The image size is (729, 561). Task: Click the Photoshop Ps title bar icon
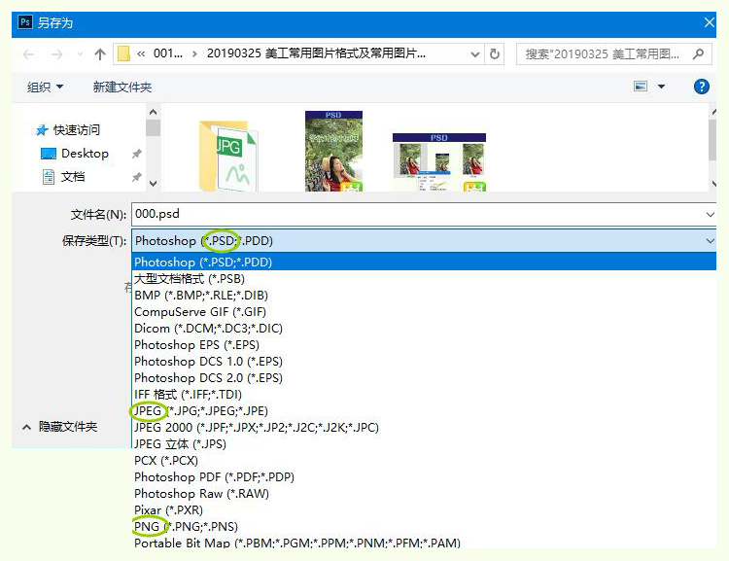click(x=25, y=22)
